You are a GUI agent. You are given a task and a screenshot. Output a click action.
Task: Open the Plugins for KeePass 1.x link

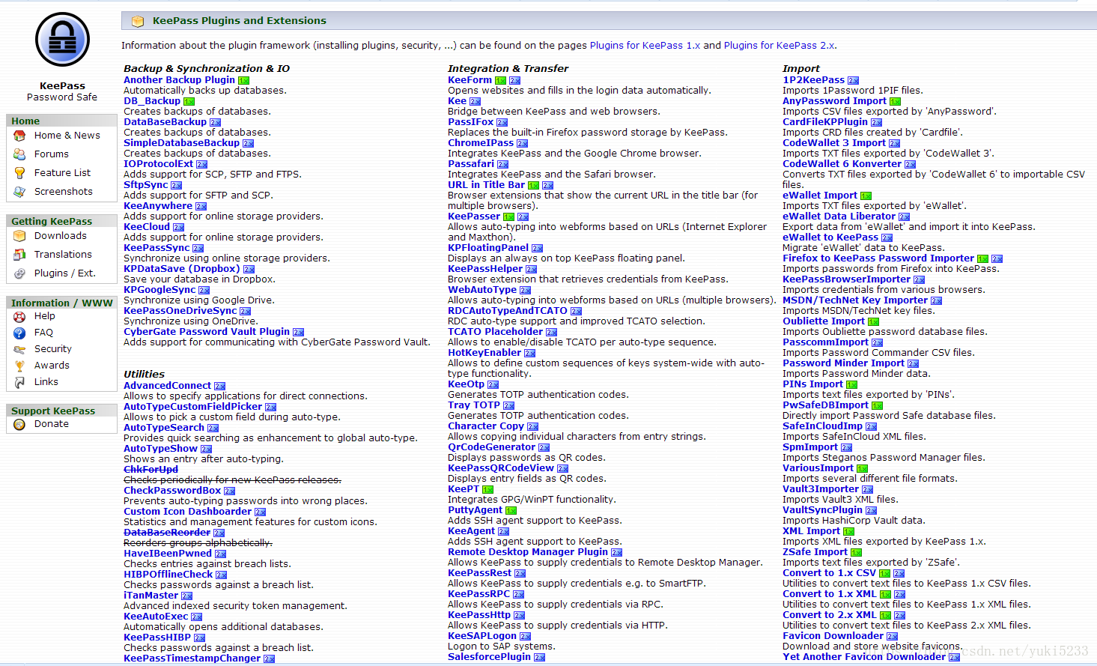pos(645,46)
